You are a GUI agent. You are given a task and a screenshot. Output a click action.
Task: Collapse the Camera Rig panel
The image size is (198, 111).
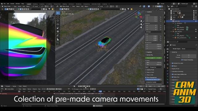coord(149,55)
